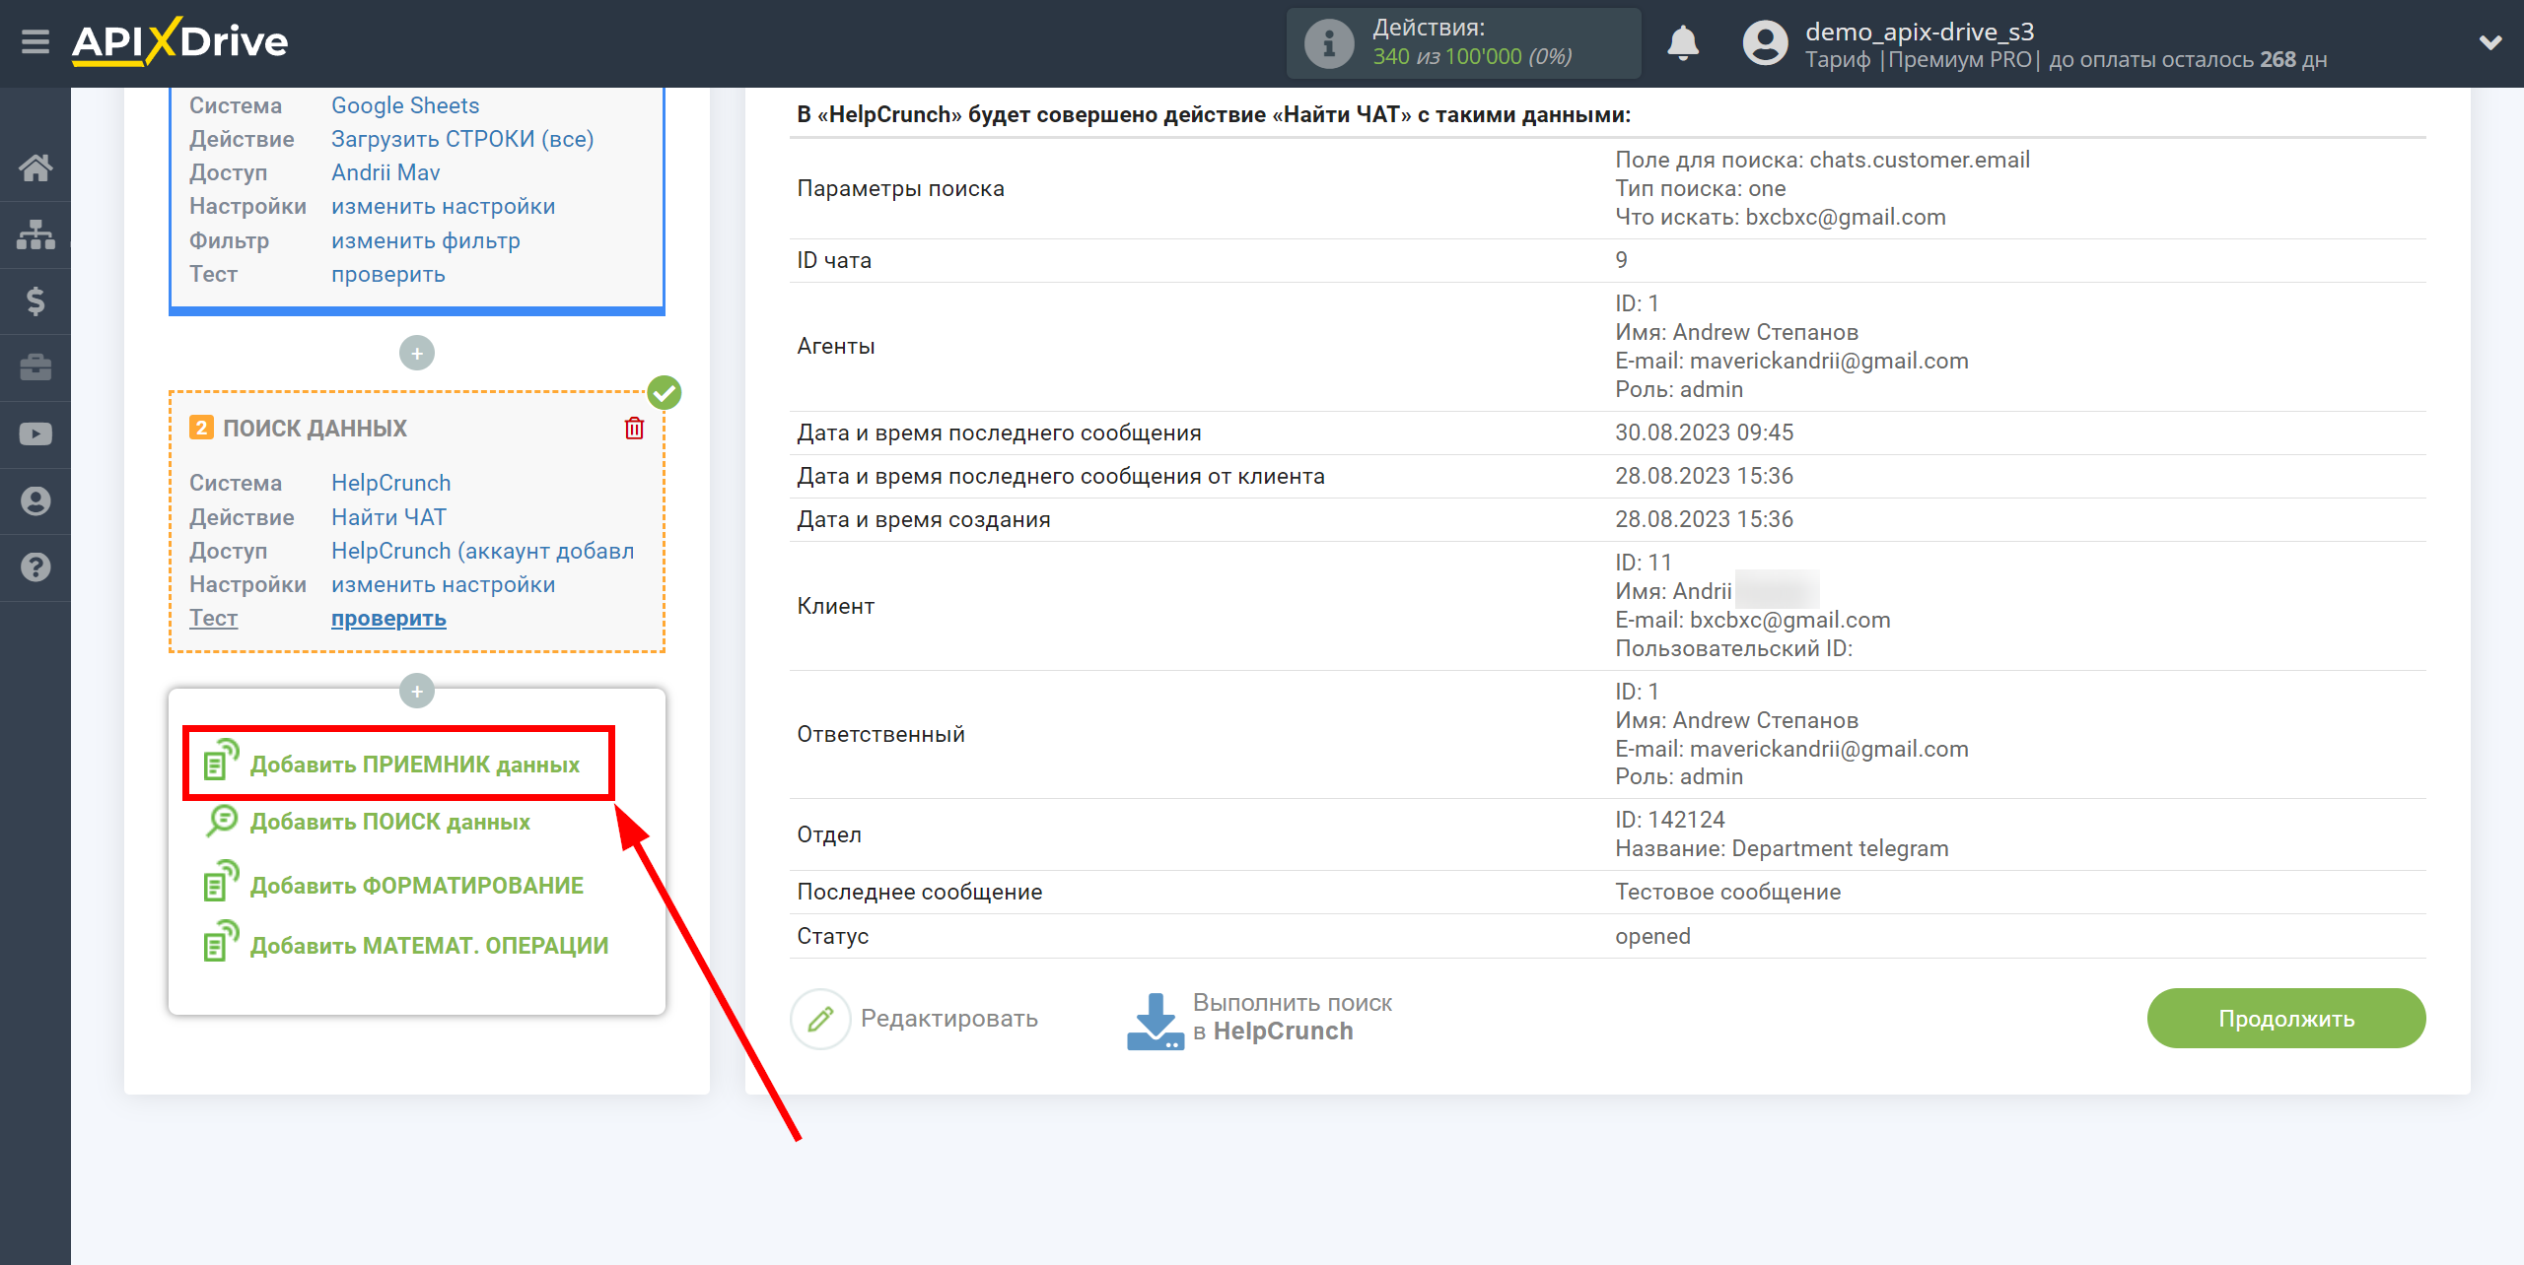2524x1265 pixels.
Task: Click the Google Sheets system link
Action: coord(405,105)
